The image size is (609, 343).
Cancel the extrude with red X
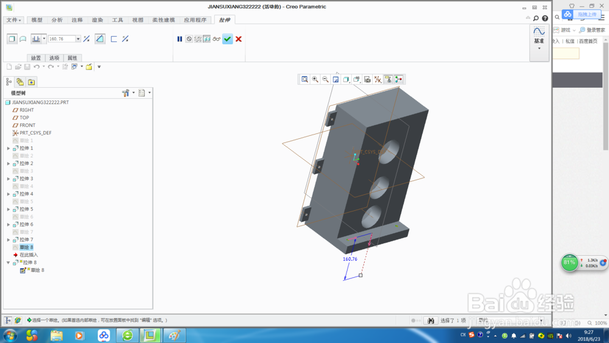239,39
